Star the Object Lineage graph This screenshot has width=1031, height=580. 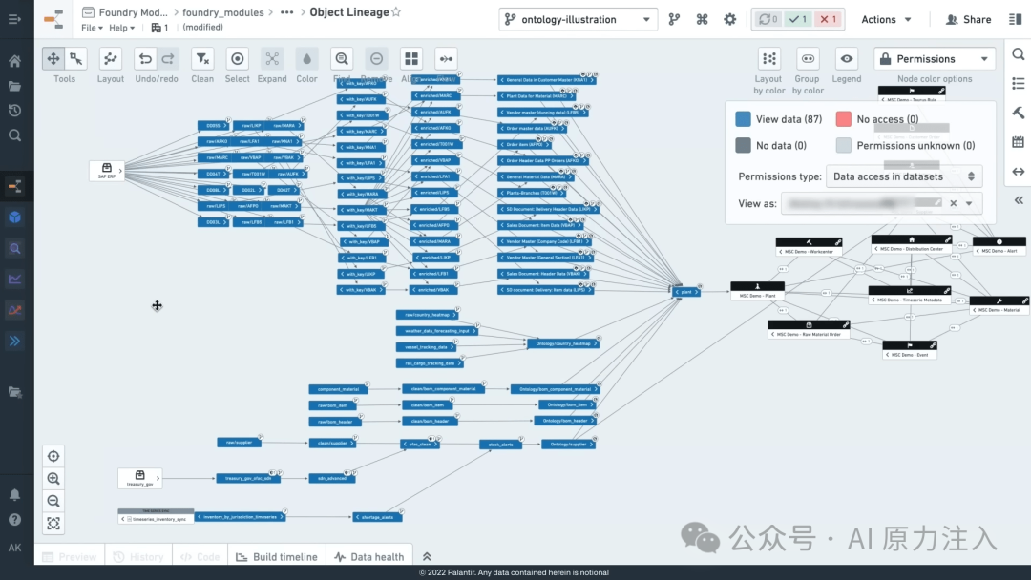(396, 12)
